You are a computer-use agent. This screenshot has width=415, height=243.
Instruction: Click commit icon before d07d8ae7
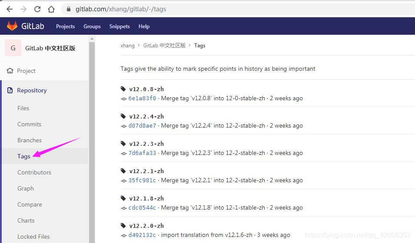point(123,126)
